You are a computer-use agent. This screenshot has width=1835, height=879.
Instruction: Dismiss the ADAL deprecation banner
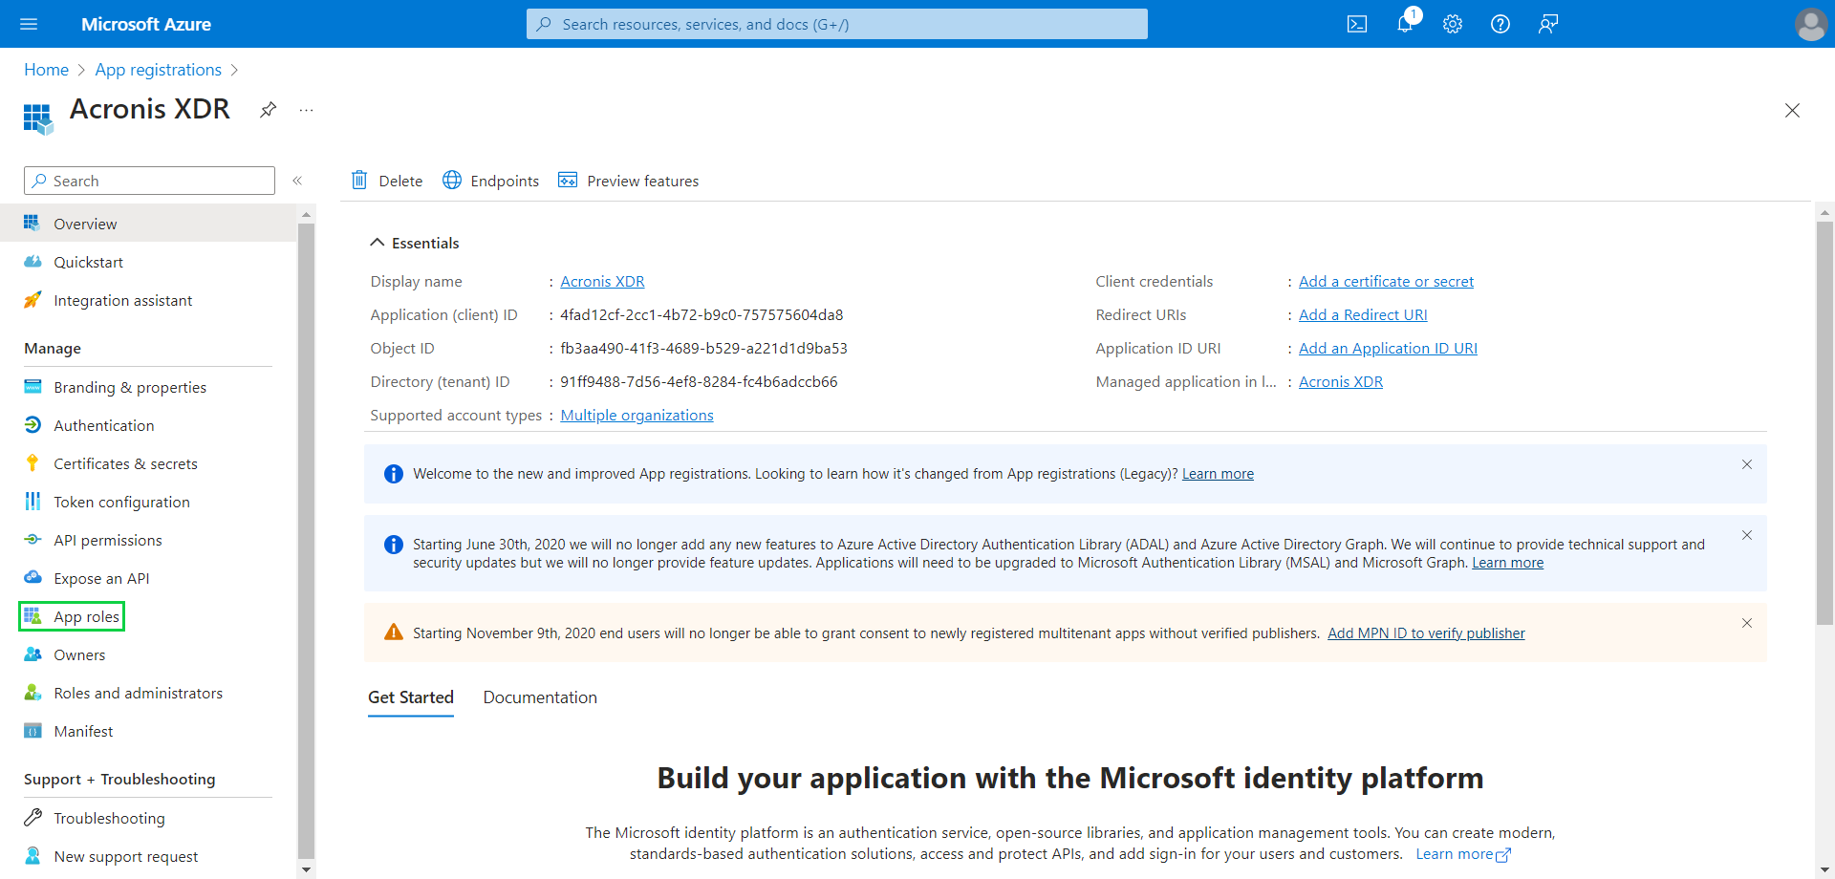(1747, 535)
